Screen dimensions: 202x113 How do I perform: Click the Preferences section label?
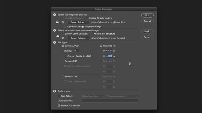[64, 91]
